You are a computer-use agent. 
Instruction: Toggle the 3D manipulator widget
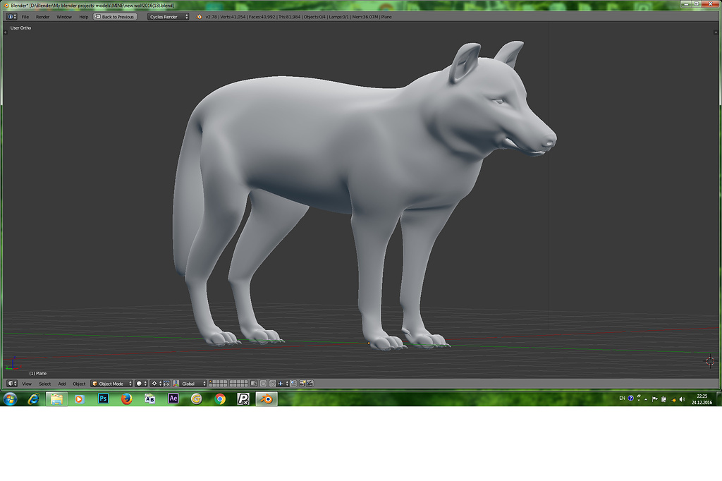pyautogui.click(x=176, y=384)
